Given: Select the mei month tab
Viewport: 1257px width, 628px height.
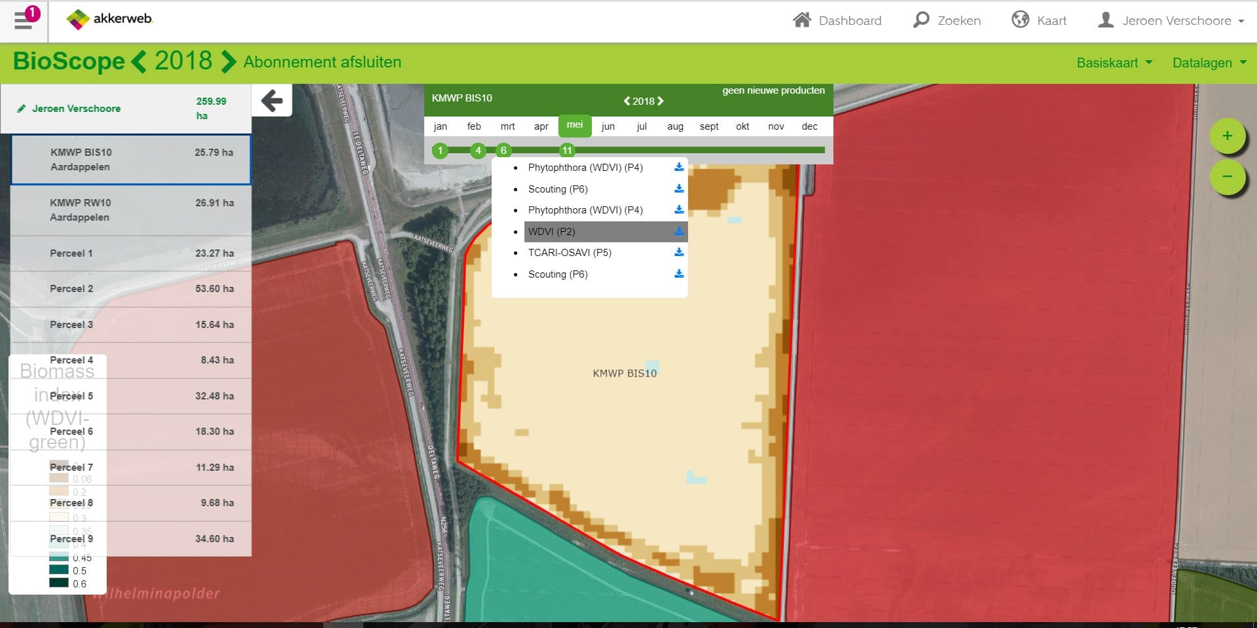Looking at the screenshot, I should [x=575, y=126].
